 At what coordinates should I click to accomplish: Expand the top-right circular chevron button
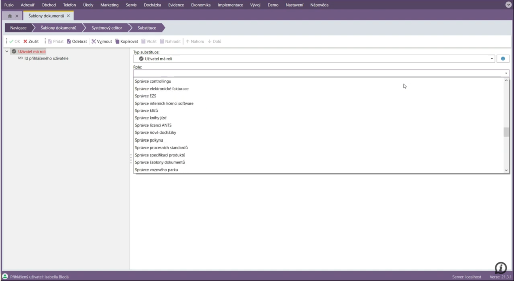pyautogui.click(x=508, y=5)
